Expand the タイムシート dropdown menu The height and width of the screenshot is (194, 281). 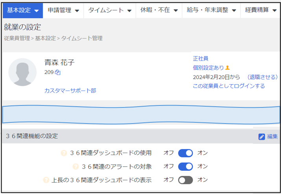click(x=110, y=10)
